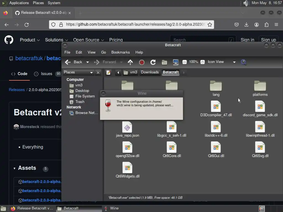Select Downloads in the path bar

pos(150,72)
